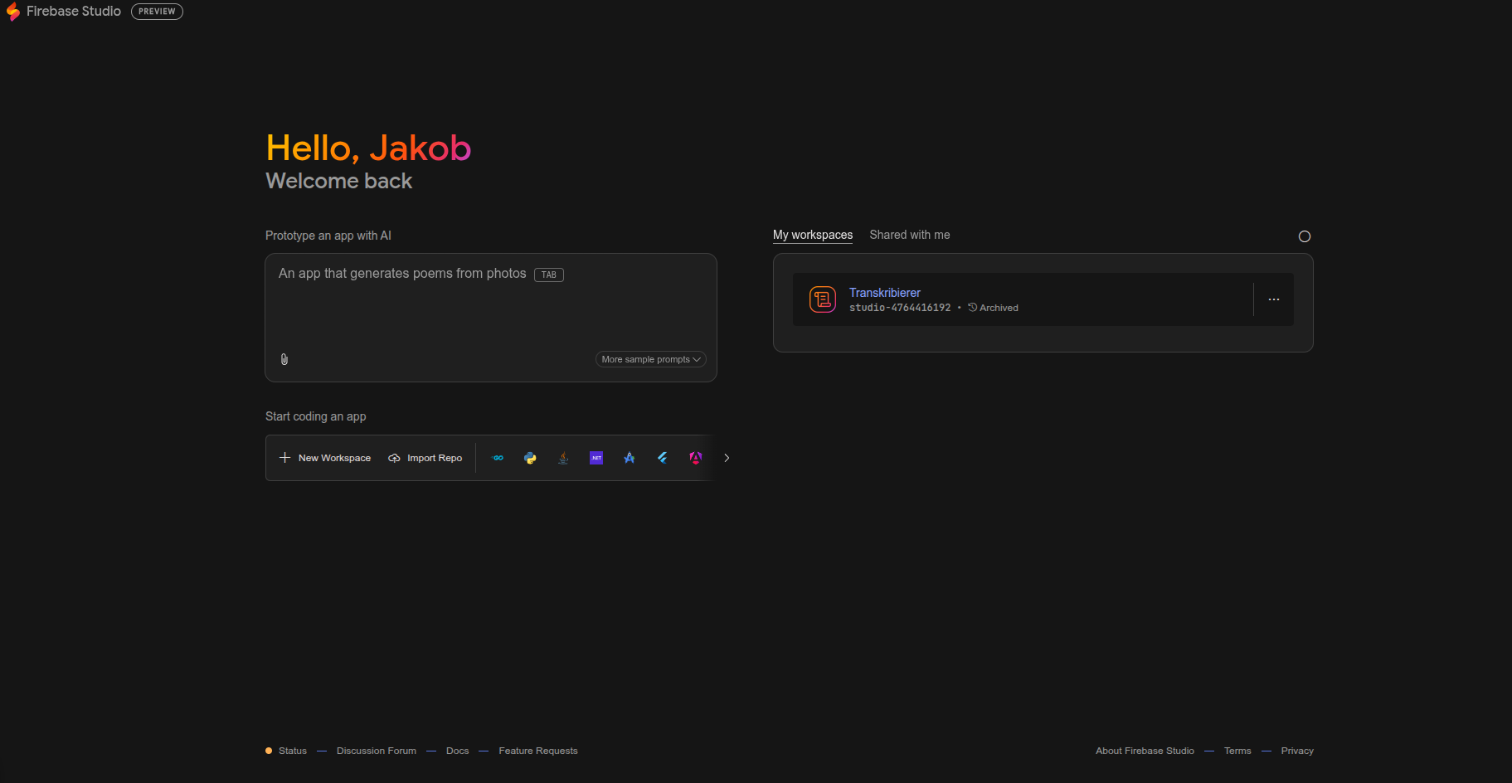Screen dimensions: 1512x783
Task: Open the Discussion Forum footer link
Action: (x=376, y=751)
